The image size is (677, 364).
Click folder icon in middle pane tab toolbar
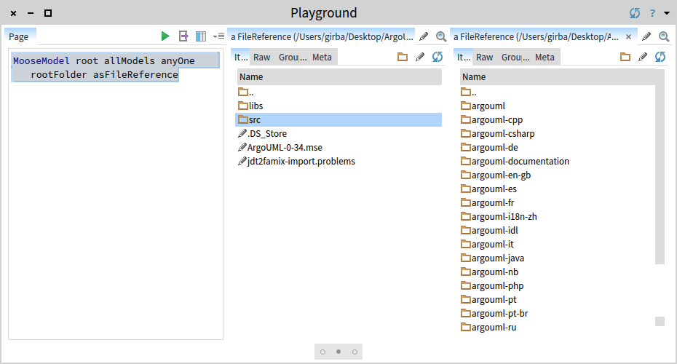point(403,57)
